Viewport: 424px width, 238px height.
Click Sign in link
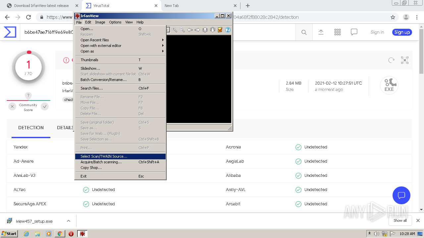point(377,32)
